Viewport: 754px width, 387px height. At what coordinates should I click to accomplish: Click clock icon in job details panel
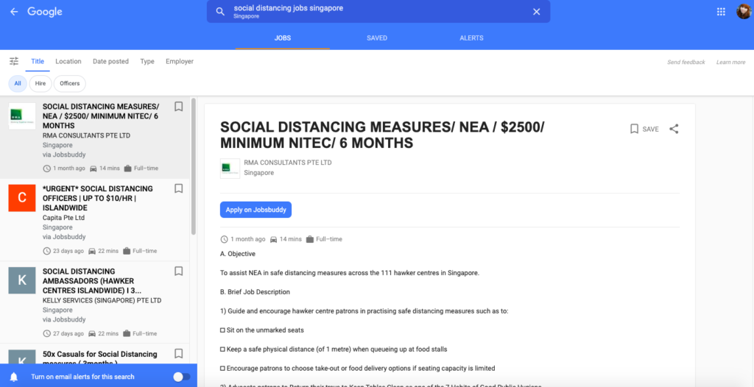(224, 239)
